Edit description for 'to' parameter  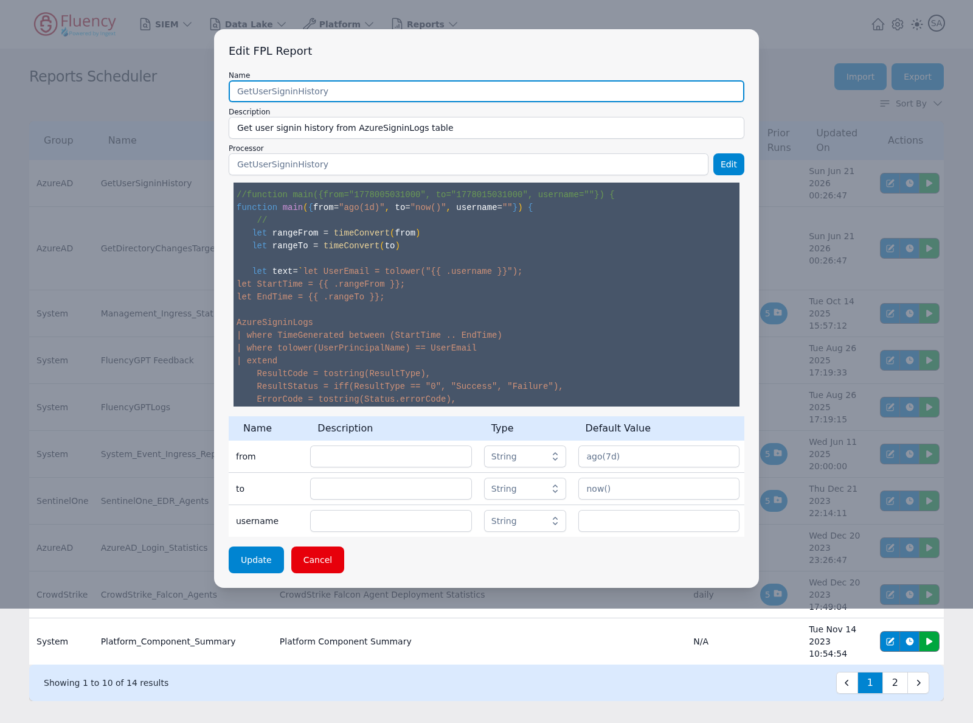coord(391,489)
